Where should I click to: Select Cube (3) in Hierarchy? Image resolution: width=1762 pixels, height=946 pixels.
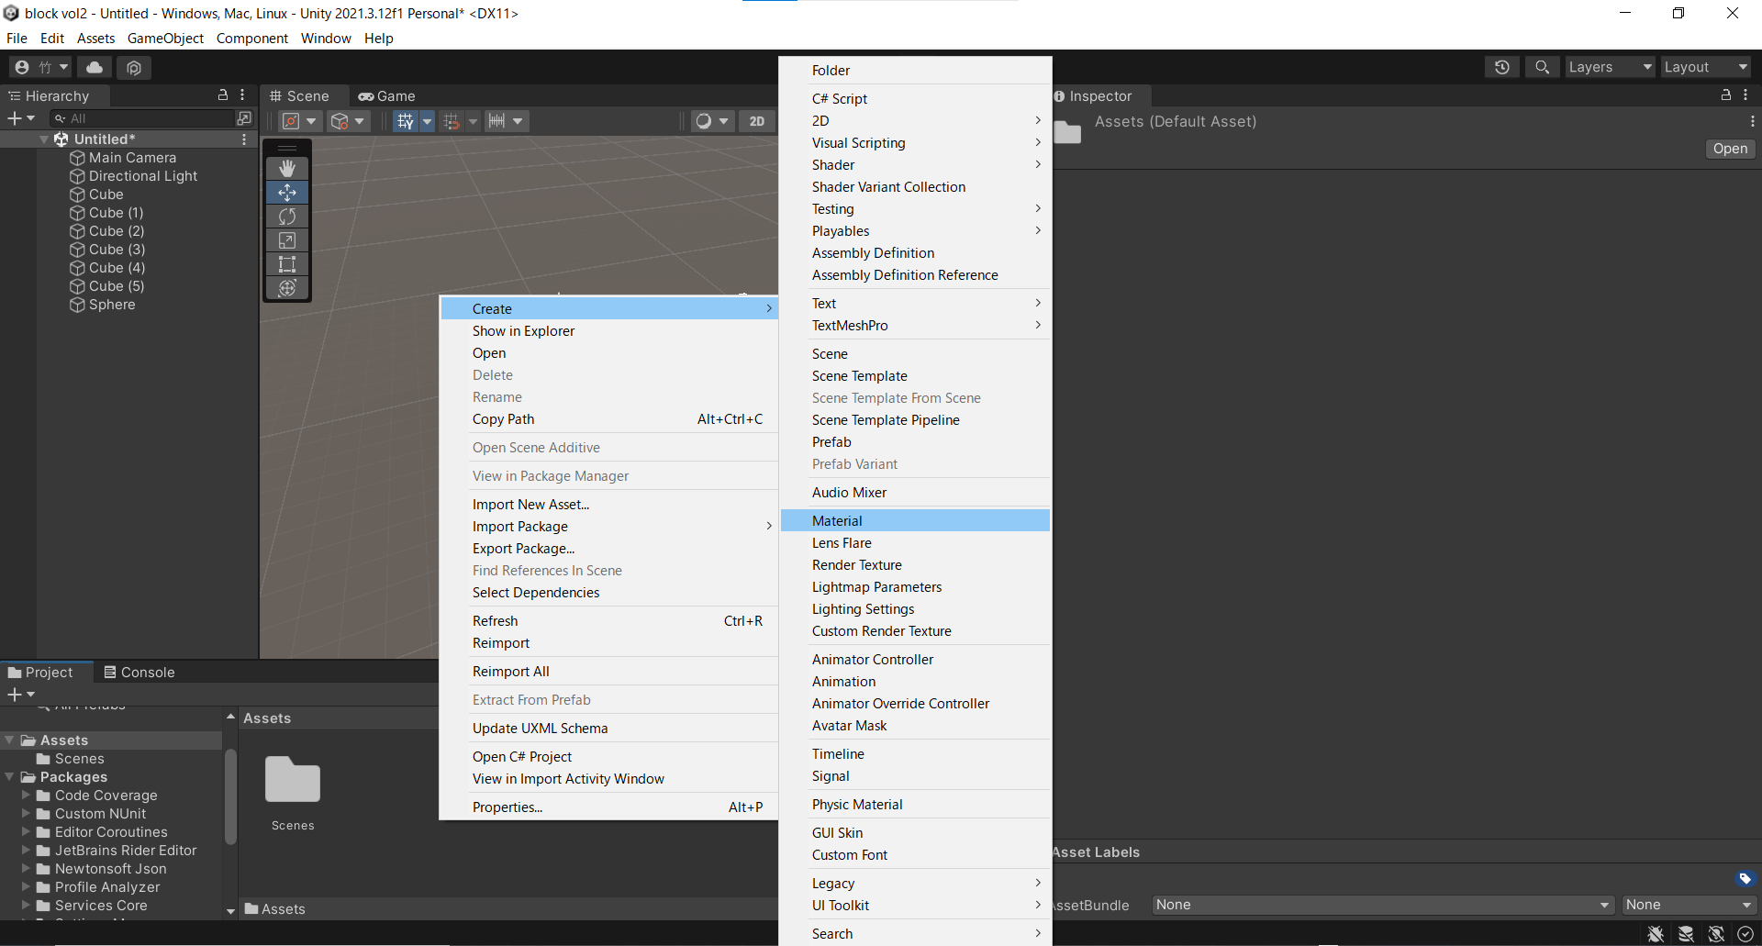click(x=117, y=250)
